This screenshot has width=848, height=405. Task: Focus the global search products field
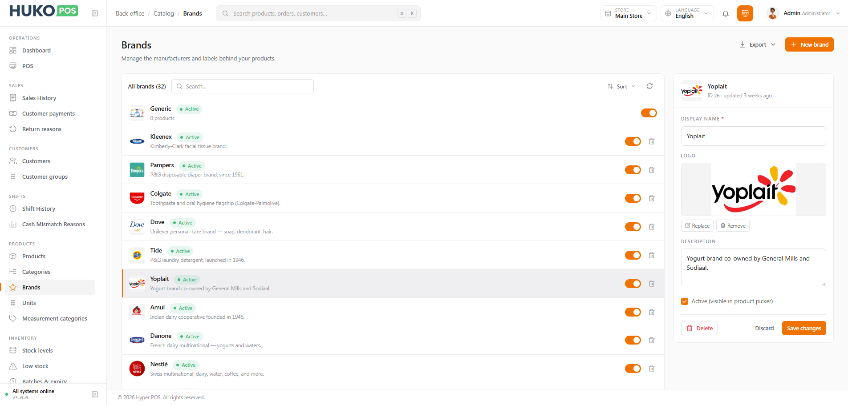click(318, 13)
